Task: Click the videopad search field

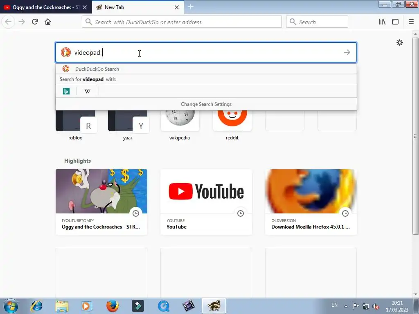Action: (x=206, y=52)
